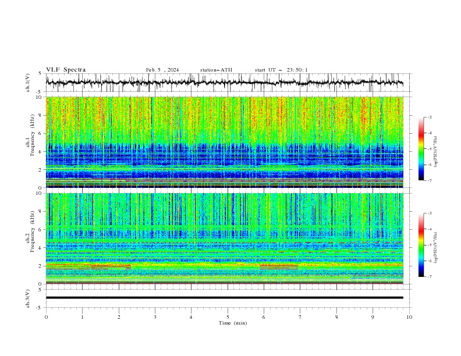The height and width of the screenshot is (356, 461).
Task: Click time axis tick label "9"
Action: click(x=373, y=317)
